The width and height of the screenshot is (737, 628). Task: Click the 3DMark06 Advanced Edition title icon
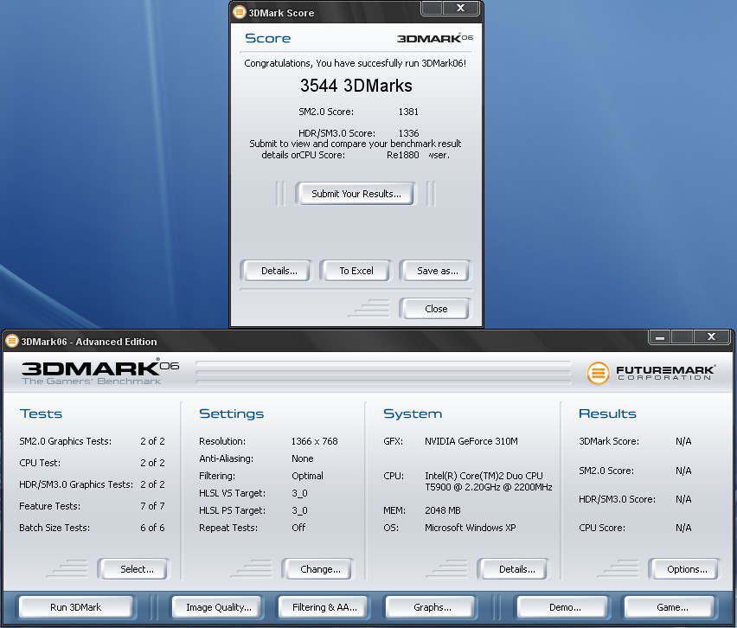click(12, 341)
